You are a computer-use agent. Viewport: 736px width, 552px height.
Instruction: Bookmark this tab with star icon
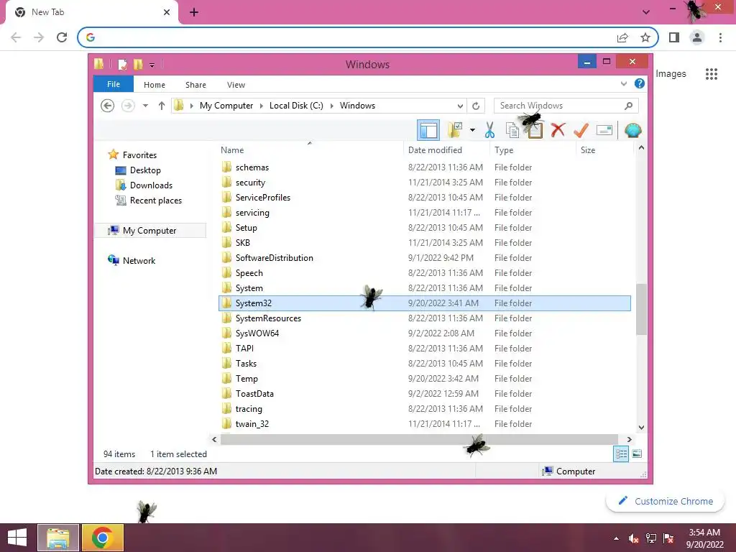click(645, 37)
